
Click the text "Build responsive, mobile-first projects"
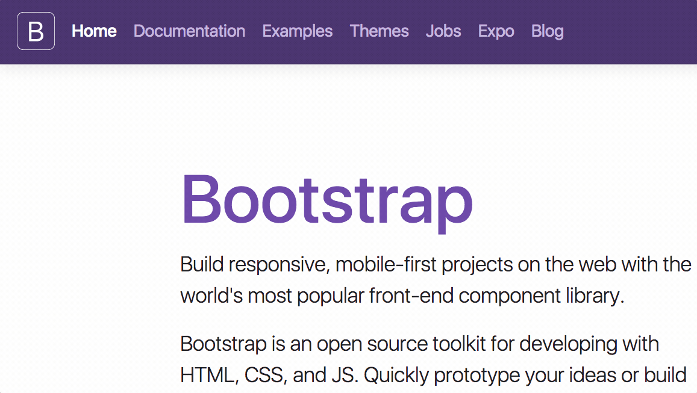(x=346, y=265)
